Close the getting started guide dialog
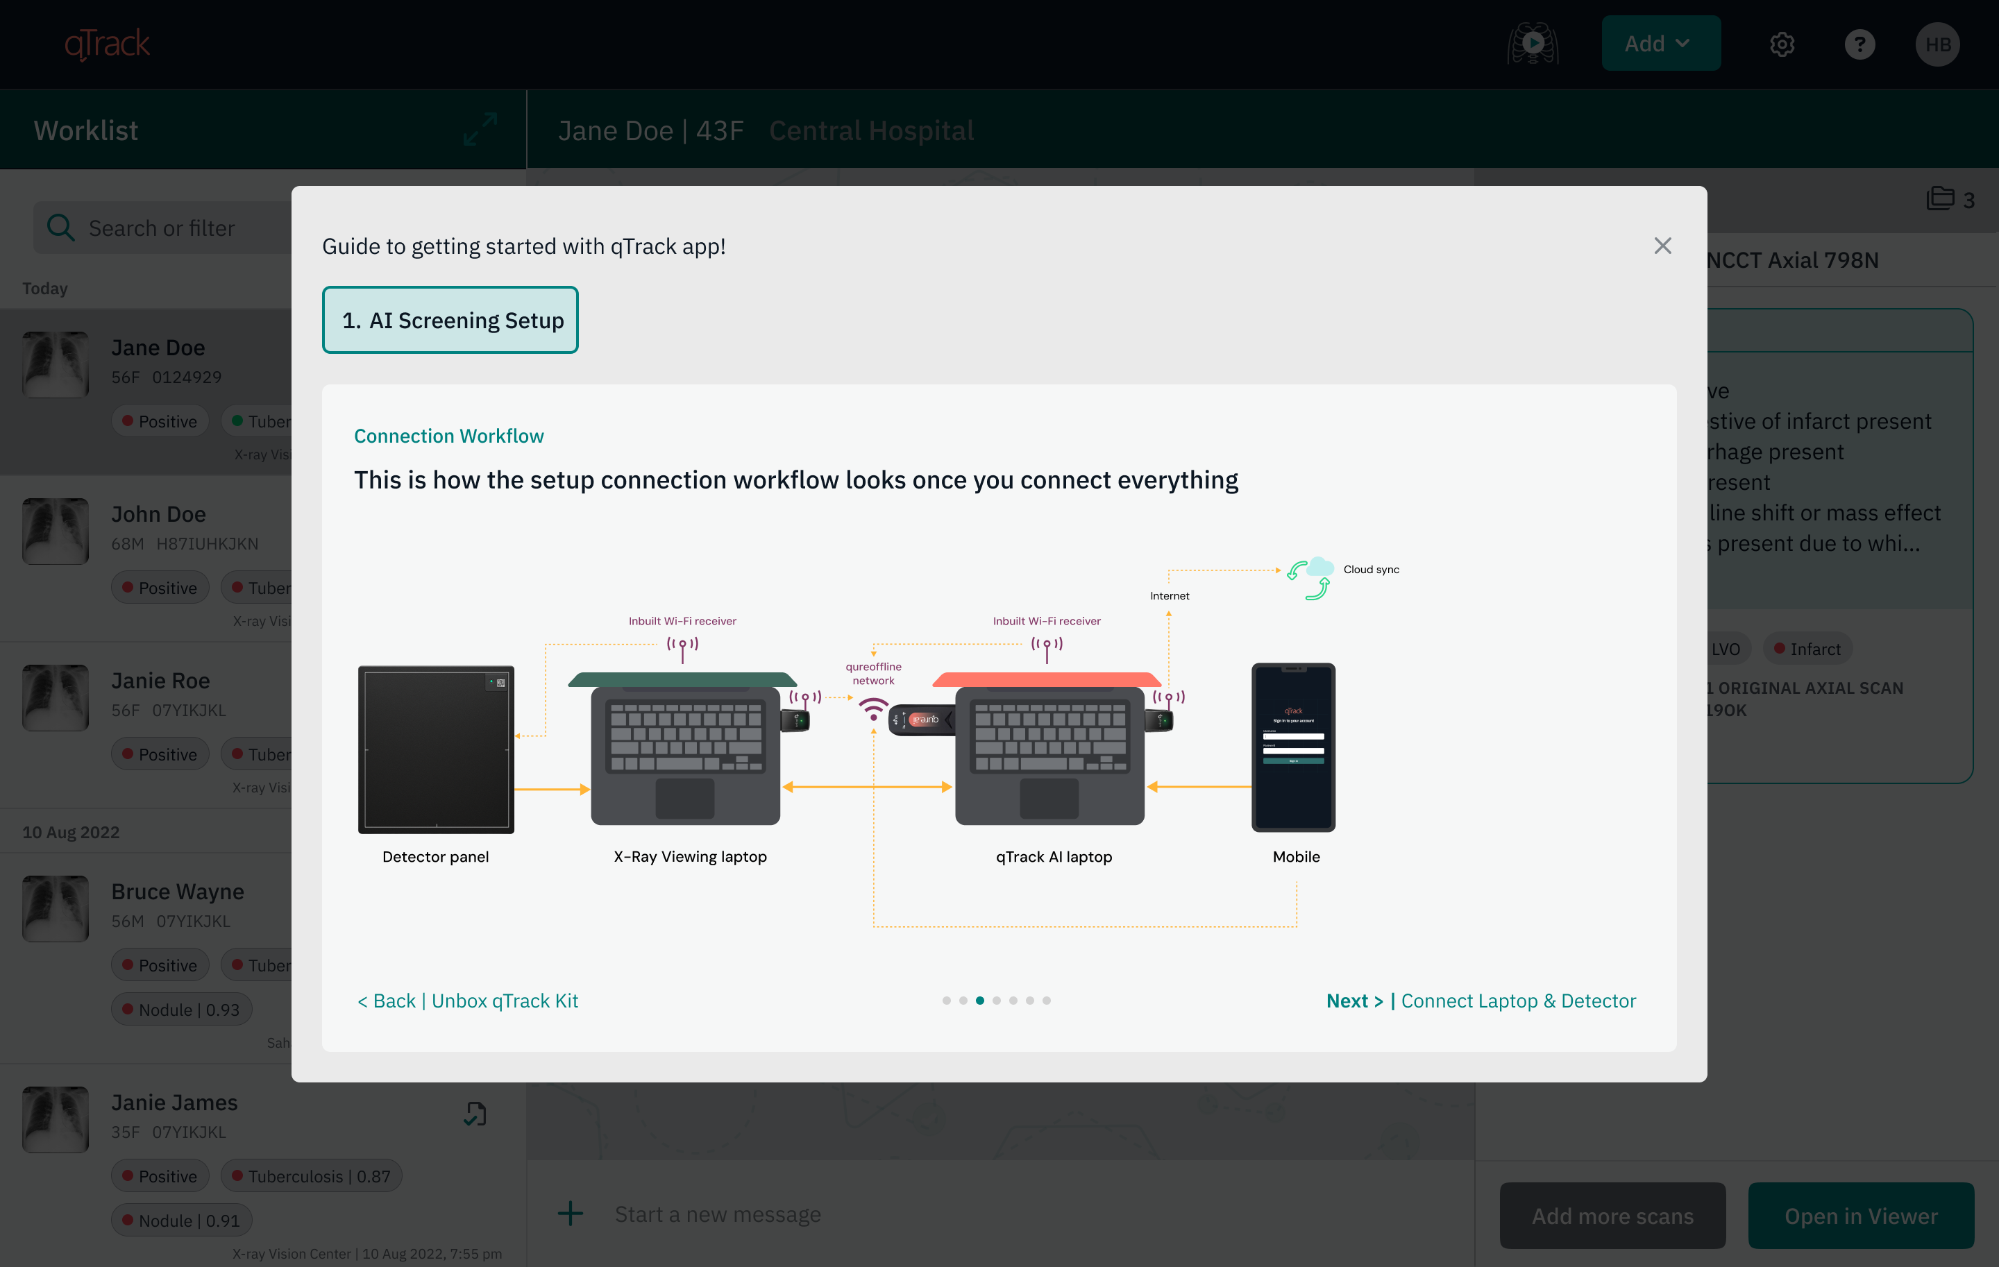Screen dimensions: 1999x1267 (1662, 246)
